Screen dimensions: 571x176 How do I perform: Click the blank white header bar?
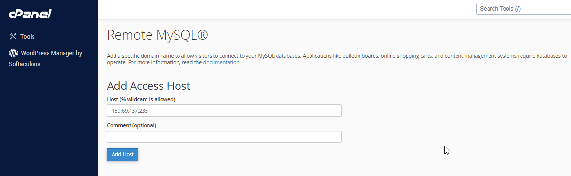point(284,10)
